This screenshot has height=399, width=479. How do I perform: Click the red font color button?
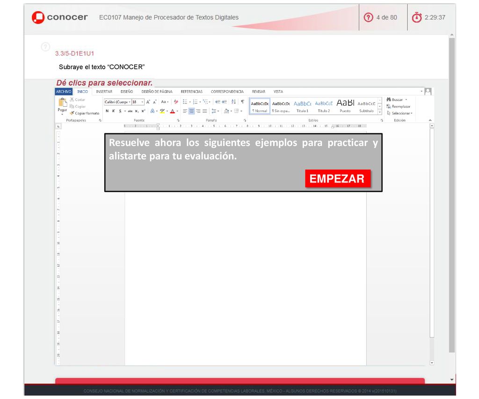(173, 111)
